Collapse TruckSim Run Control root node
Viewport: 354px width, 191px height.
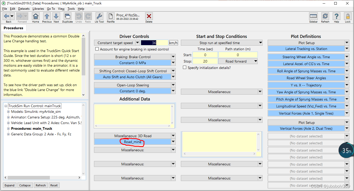point(6,106)
